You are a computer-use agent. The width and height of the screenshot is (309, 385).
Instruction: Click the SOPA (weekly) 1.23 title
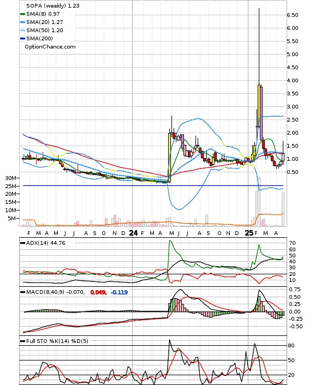[x=53, y=5]
